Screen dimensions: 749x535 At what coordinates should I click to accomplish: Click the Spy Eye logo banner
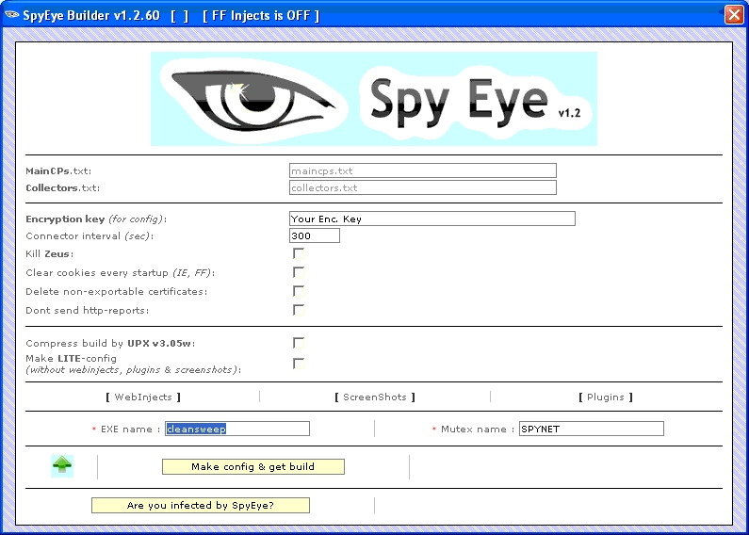click(374, 99)
